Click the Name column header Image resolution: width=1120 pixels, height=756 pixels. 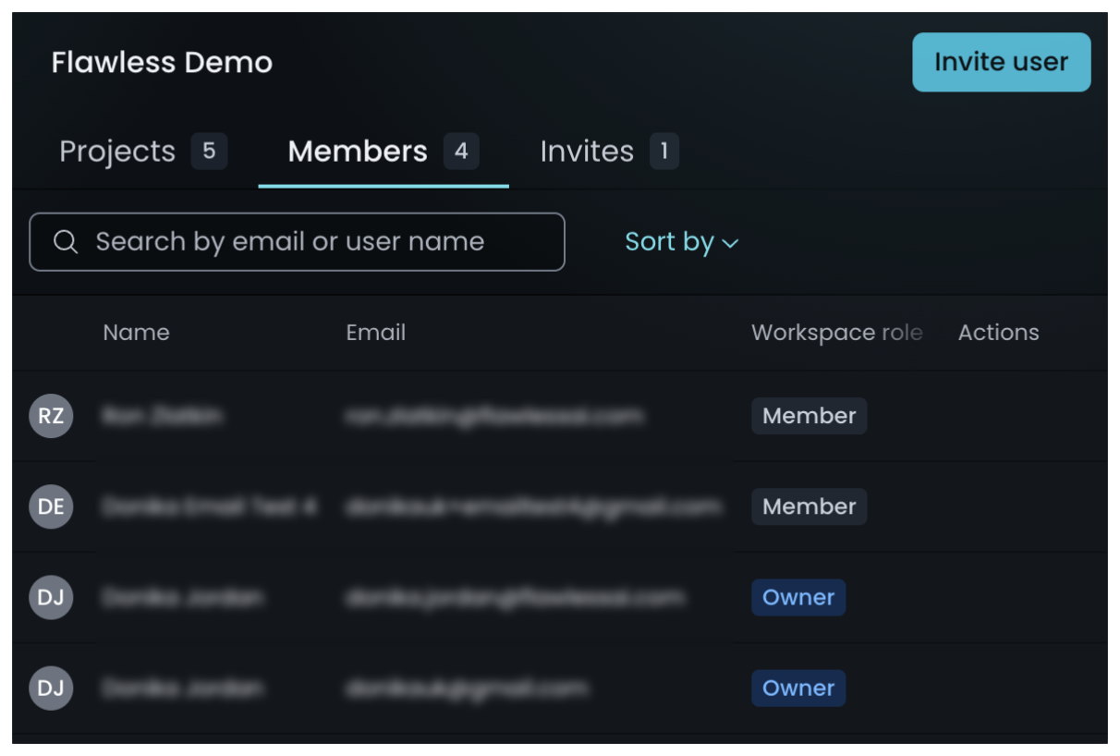[x=137, y=333]
